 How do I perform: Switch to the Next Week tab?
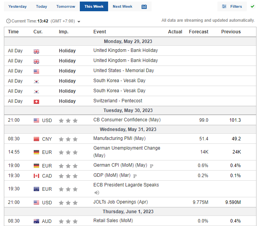click(x=122, y=7)
